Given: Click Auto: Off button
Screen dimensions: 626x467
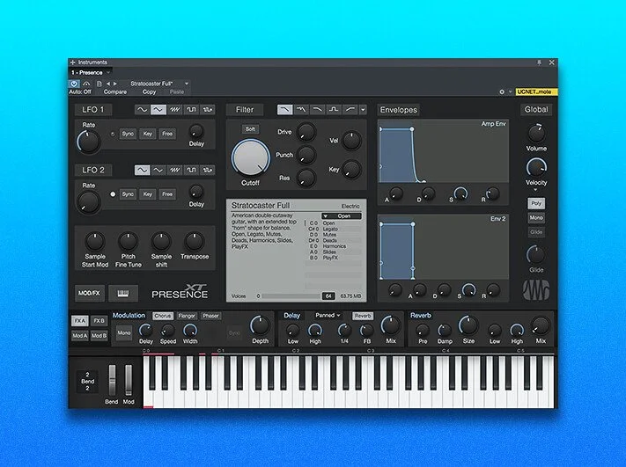Looking at the screenshot, I should click(80, 92).
